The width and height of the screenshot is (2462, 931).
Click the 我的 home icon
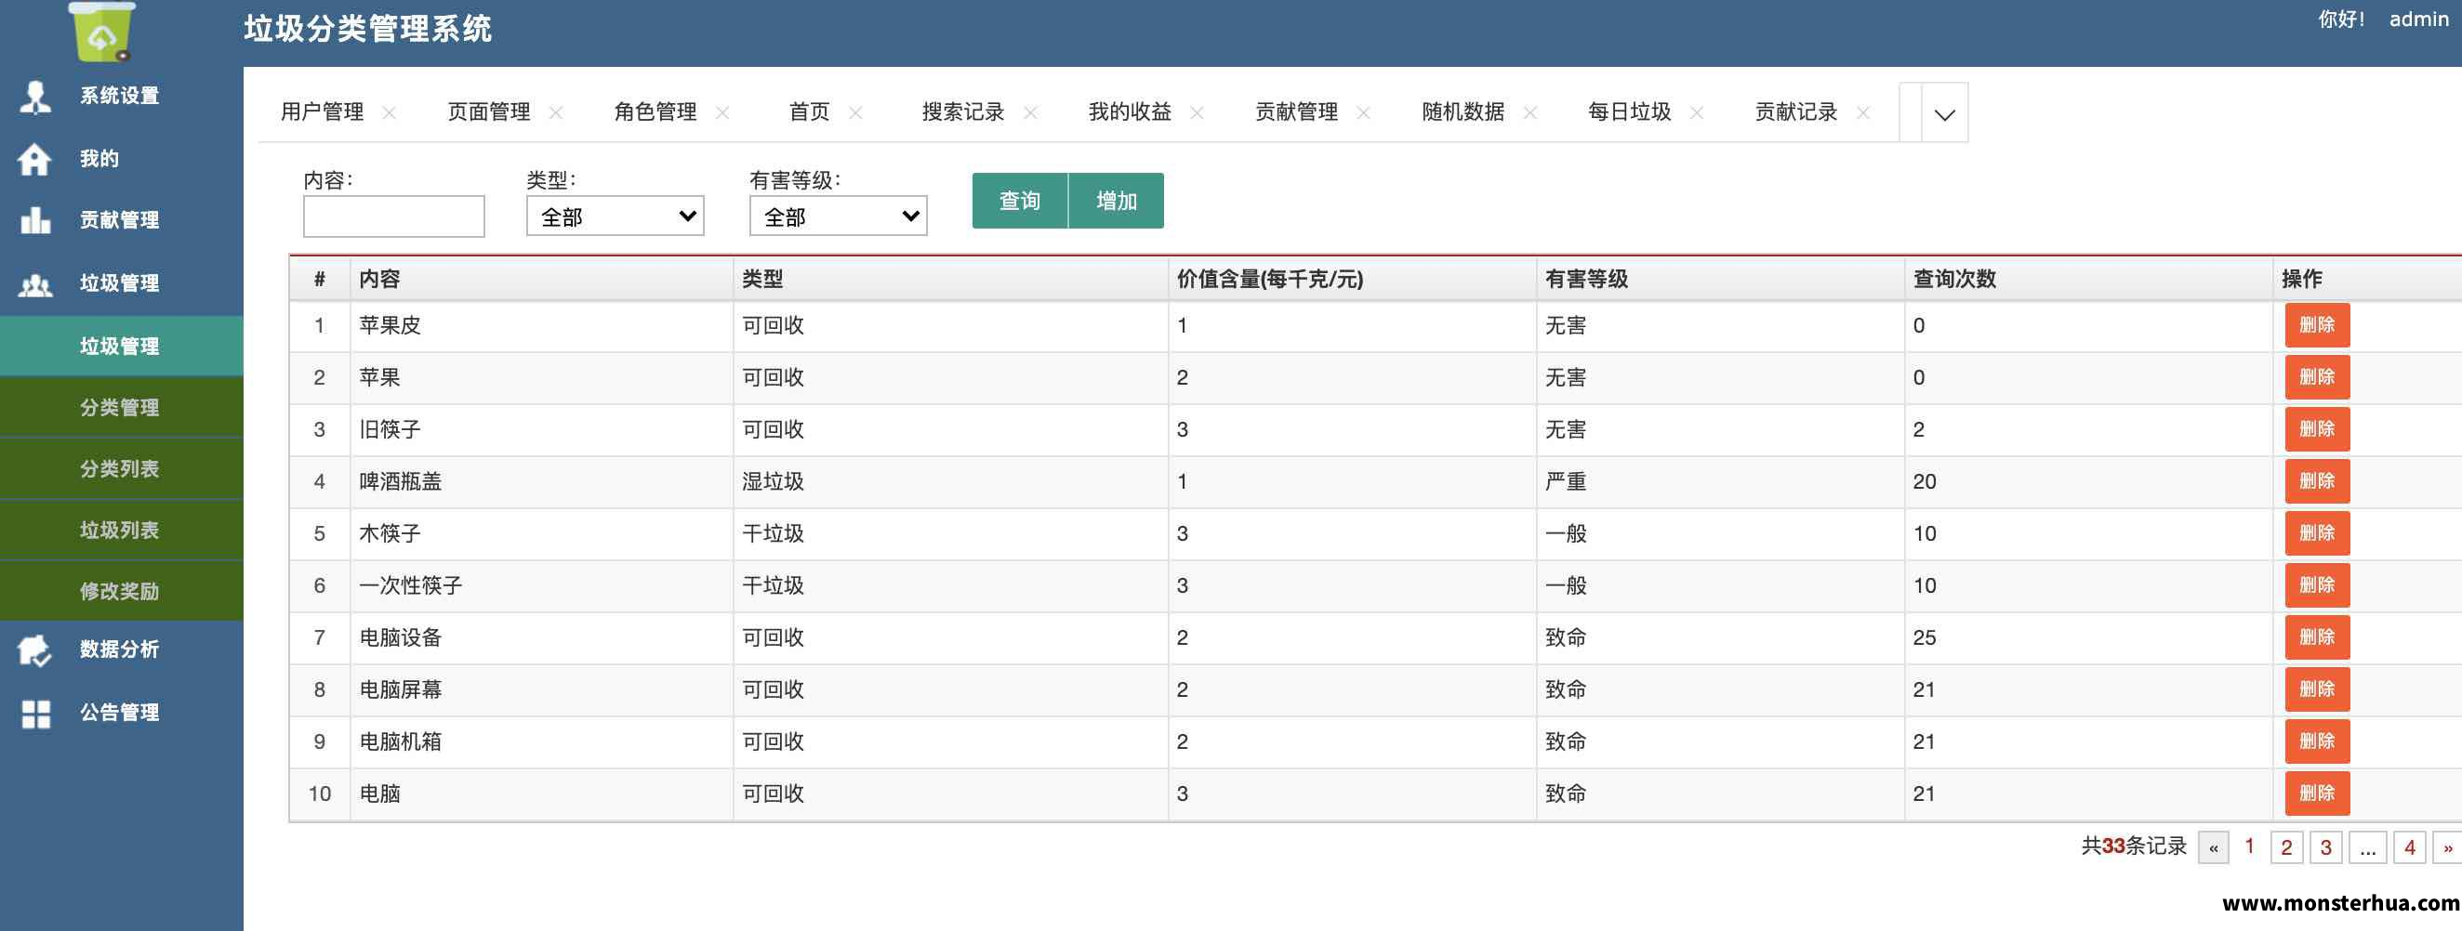(34, 160)
